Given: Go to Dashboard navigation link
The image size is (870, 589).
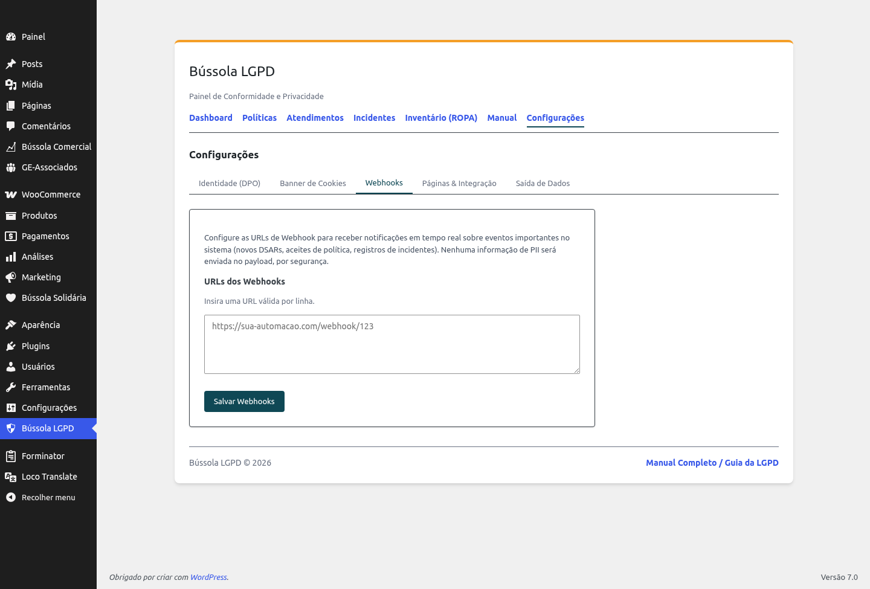Looking at the screenshot, I should (x=211, y=118).
